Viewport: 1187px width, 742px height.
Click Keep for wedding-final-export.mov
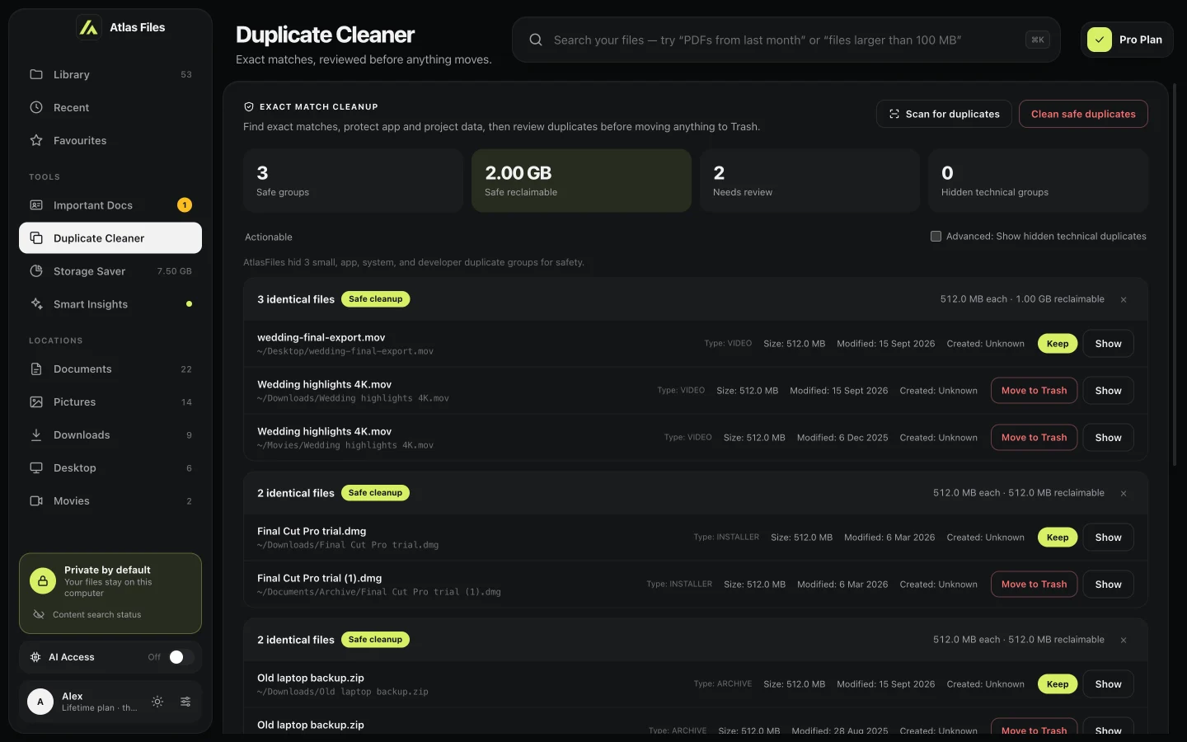[1058, 344]
